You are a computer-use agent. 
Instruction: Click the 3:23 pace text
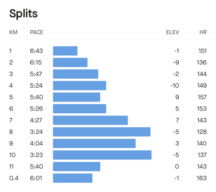(x=36, y=155)
